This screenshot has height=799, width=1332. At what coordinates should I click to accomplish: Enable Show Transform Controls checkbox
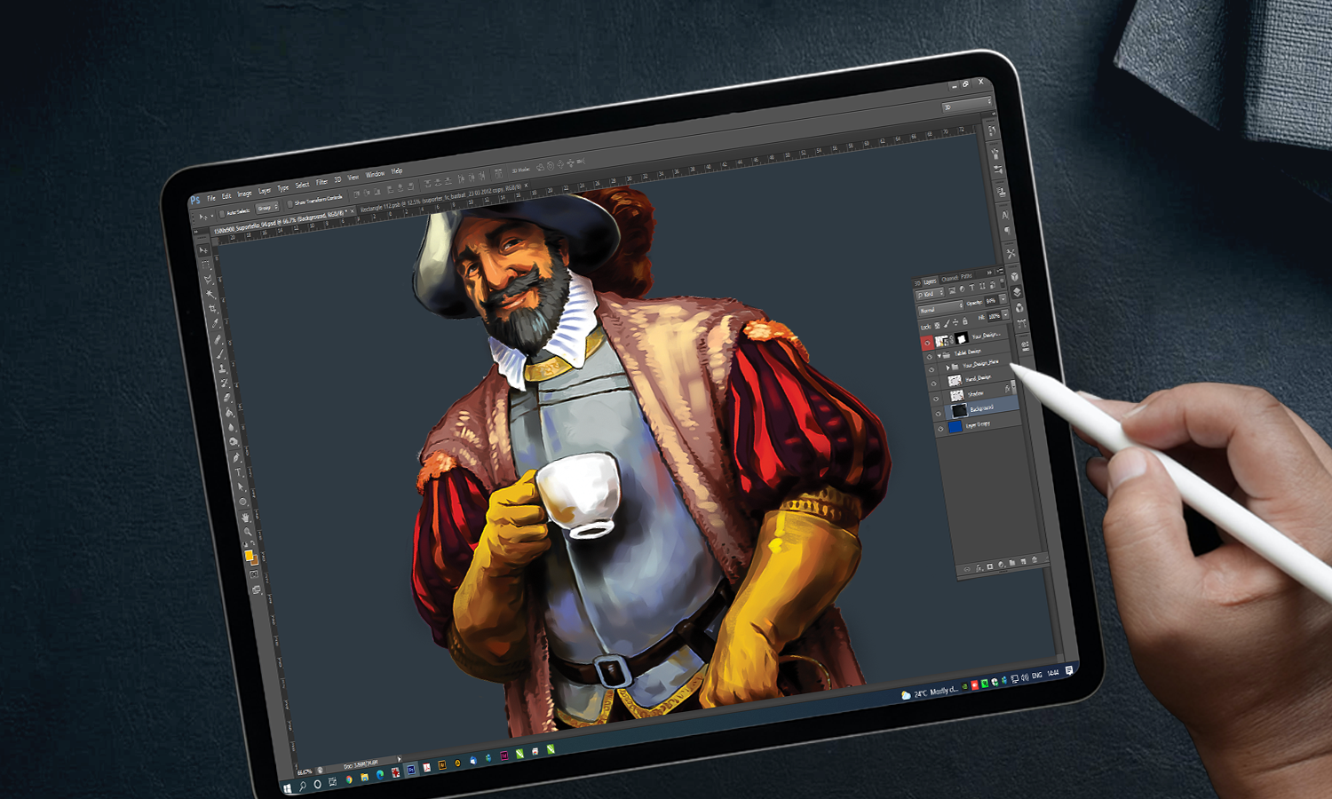point(290,204)
